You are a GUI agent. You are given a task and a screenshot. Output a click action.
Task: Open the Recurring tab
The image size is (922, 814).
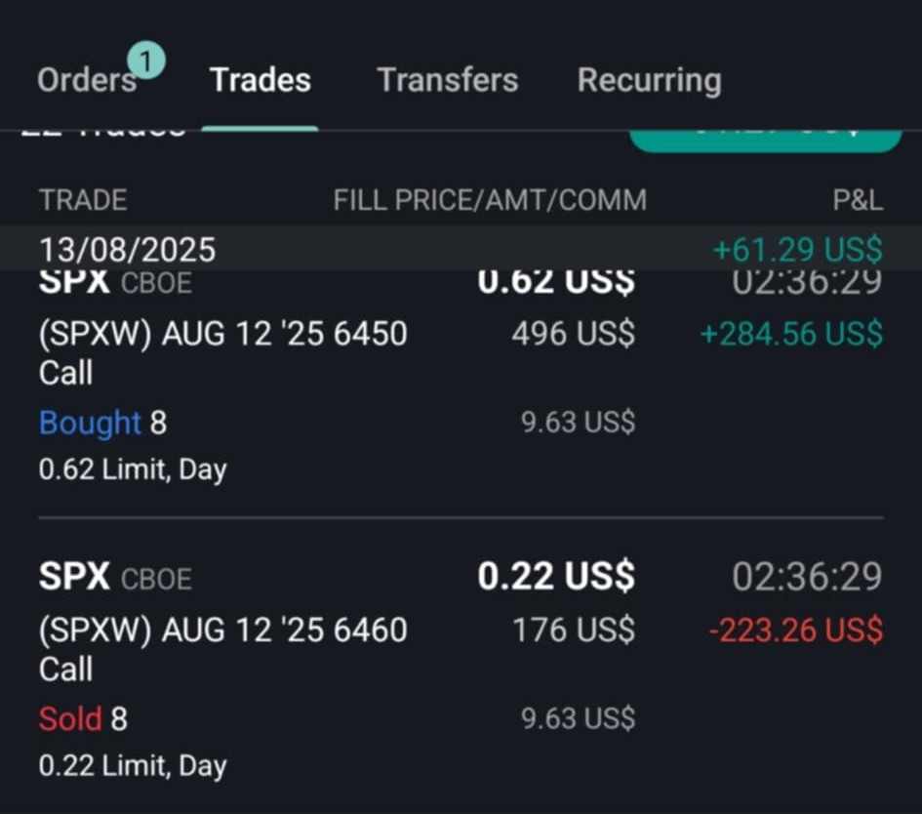pyautogui.click(x=649, y=81)
